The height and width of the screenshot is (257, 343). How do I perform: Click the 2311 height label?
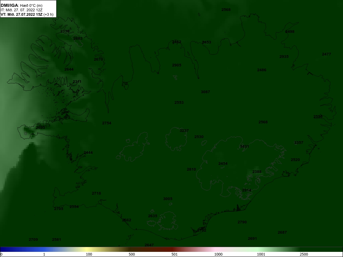77,82
